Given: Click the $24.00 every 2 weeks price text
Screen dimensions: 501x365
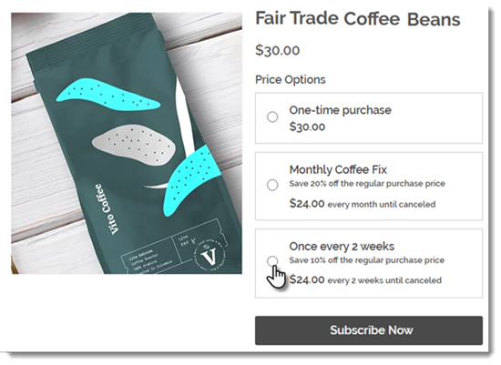Looking at the screenshot, I should pos(365,280).
